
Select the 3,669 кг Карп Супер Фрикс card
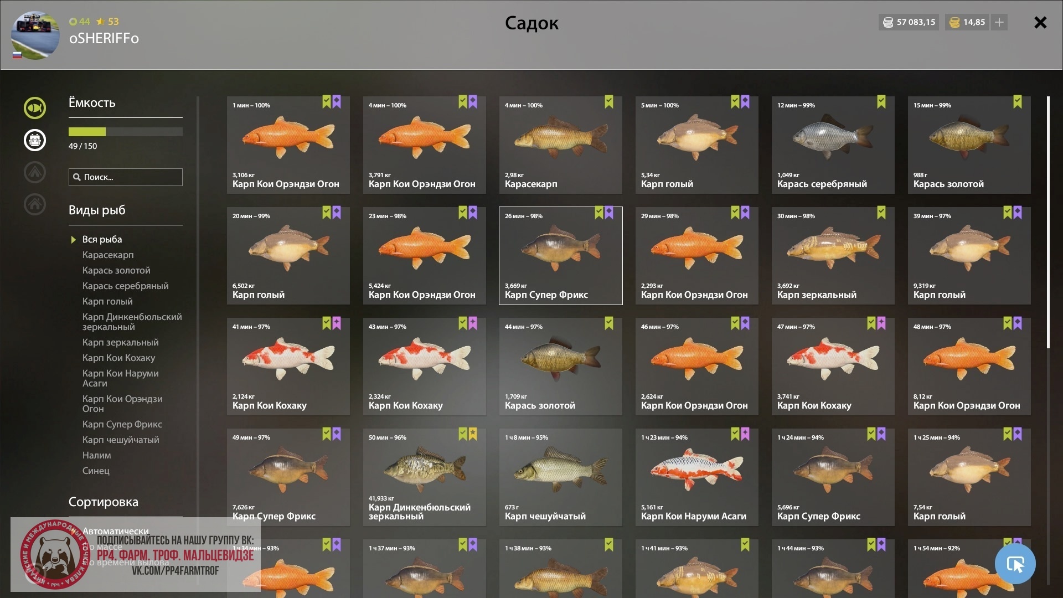point(560,256)
